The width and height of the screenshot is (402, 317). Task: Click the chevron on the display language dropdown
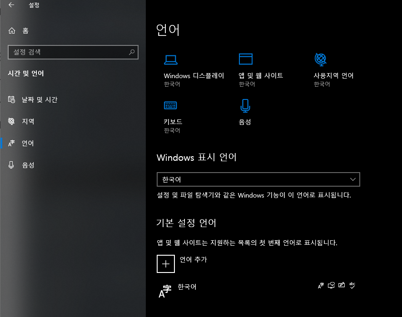point(353,179)
